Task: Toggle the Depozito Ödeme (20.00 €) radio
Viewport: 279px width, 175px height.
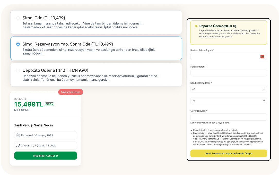Action: (x=196, y=26)
